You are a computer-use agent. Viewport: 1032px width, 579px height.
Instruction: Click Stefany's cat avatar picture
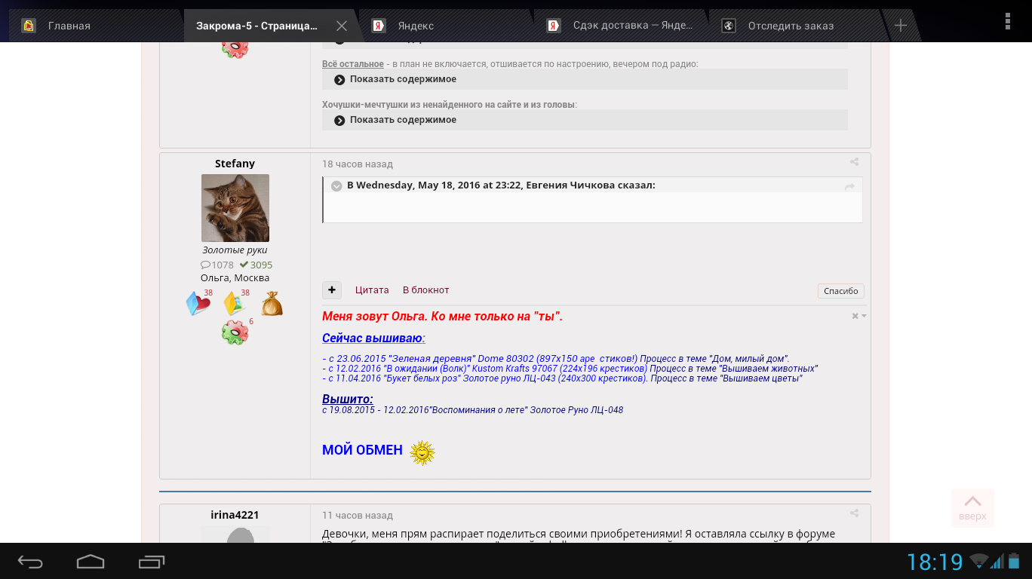click(x=235, y=208)
